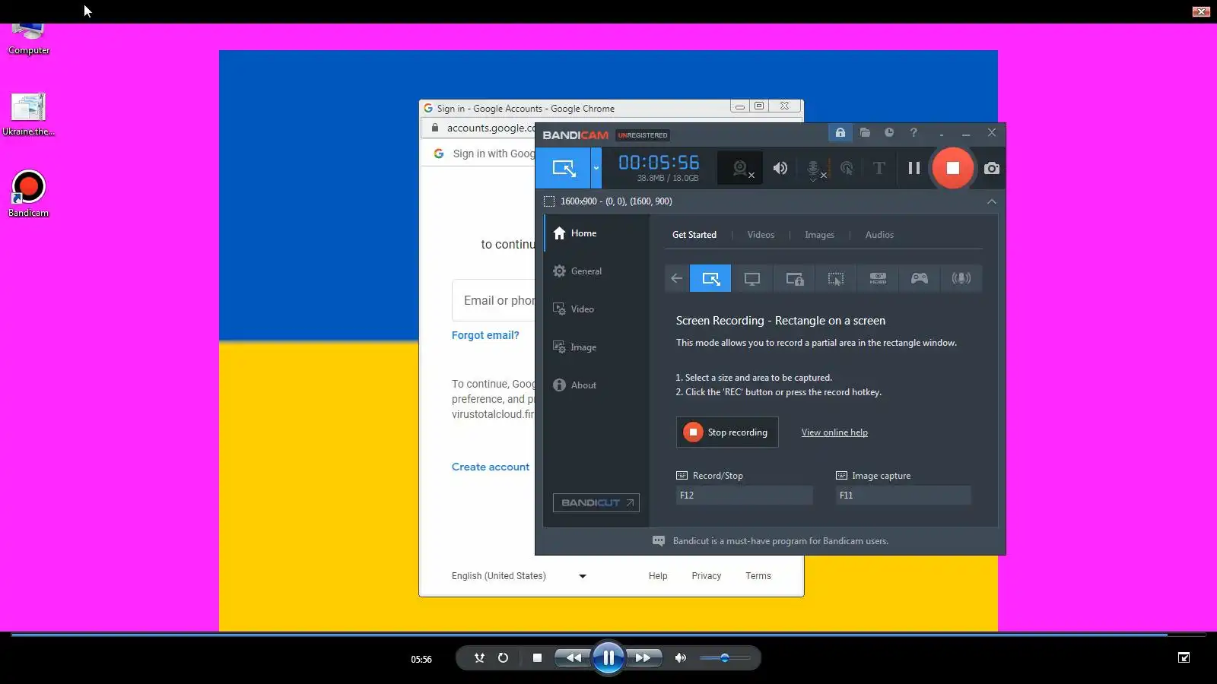Screen dimensions: 1217x684
Task: Turn on repeat in media player
Action: 503,658
